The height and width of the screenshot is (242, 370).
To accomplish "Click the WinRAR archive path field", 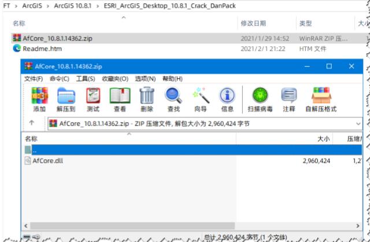I will pyautogui.click(x=205, y=123).
